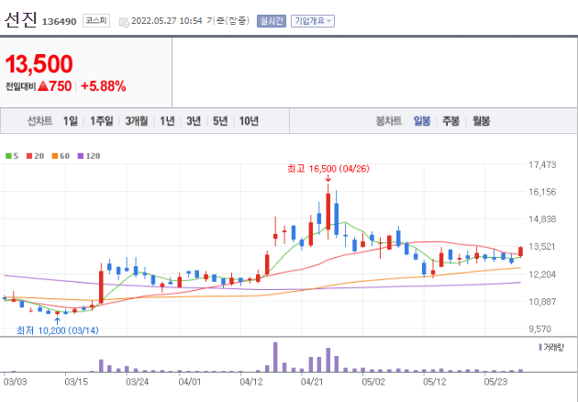Screen dimensions: 578x402
Task: Click the 05/23 date axis label
Action: (x=495, y=382)
